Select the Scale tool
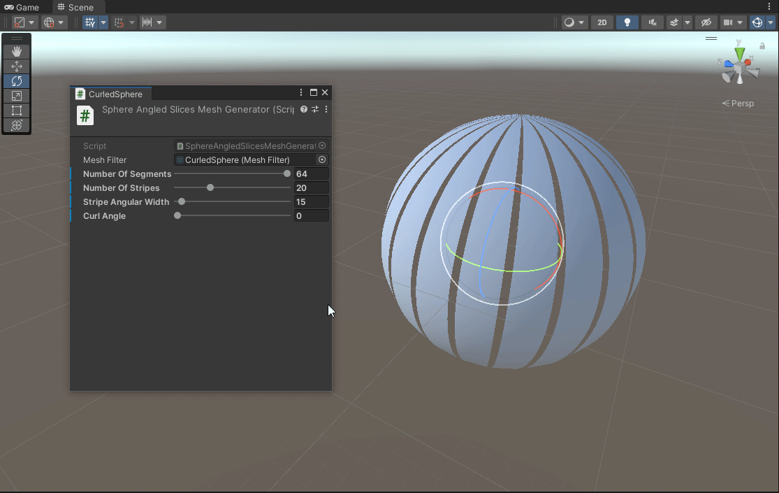The height and width of the screenshot is (493, 779). pos(16,96)
